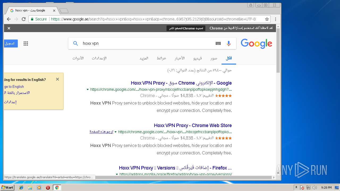Close the English results suggestion box
340x191 pixels.
coord(57,79)
